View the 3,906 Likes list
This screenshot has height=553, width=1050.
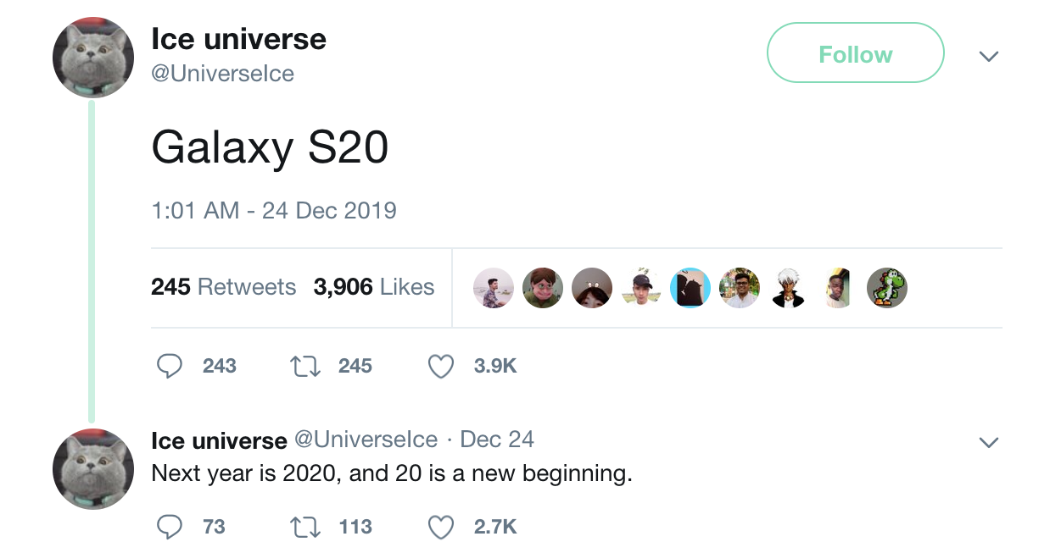[x=373, y=287]
